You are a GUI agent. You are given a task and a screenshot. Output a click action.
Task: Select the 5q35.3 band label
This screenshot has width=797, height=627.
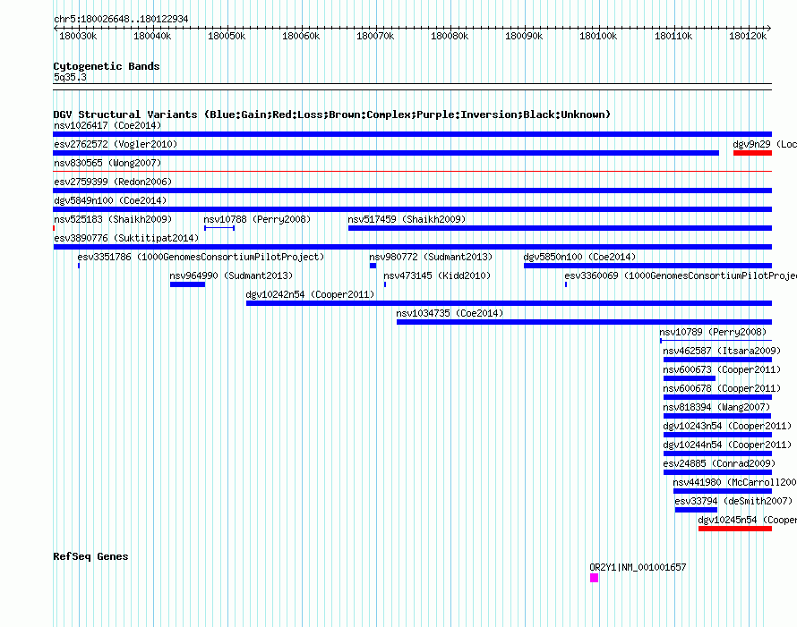click(x=70, y=77)
